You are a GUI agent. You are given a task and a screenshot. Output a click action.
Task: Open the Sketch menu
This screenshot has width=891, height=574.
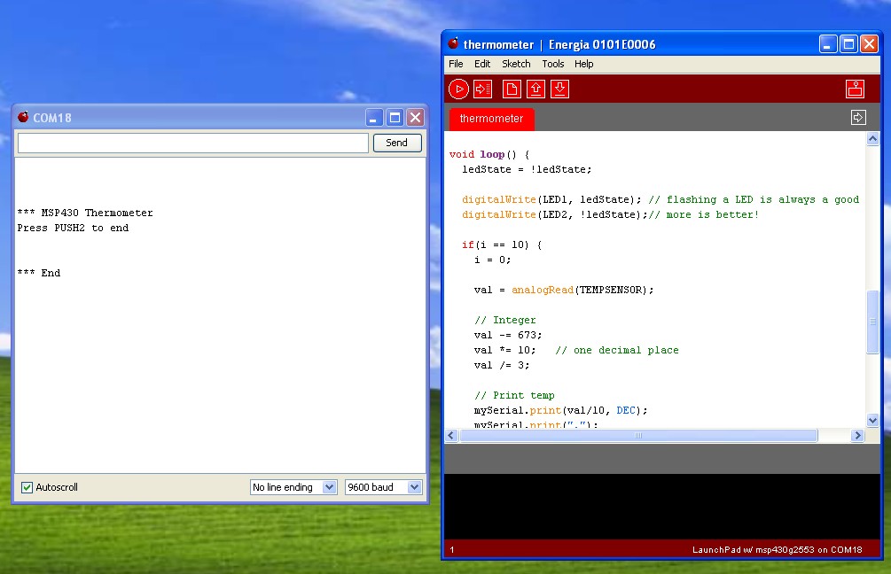[x=516, y=64]
